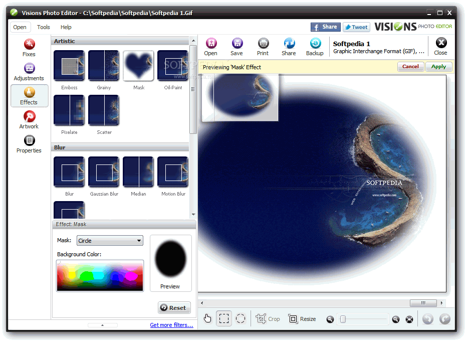This screenshot has height=342, width=467.
Task: Open the Artwork panel
Action: (29, 120)
